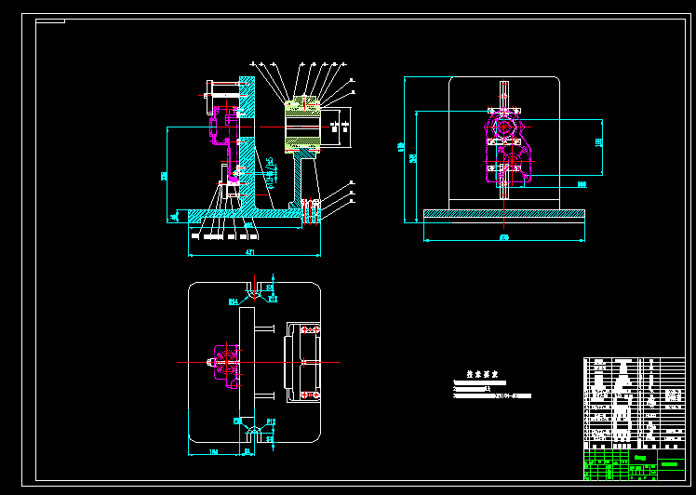The image size is (696, 495).
Task: Select the magenta workpiece in the plan view
Action: point(226,366)
